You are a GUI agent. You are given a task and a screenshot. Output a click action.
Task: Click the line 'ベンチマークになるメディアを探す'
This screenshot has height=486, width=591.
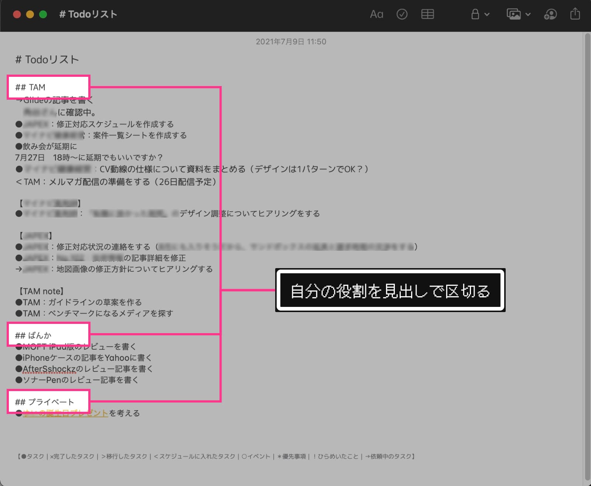(111, 314)
